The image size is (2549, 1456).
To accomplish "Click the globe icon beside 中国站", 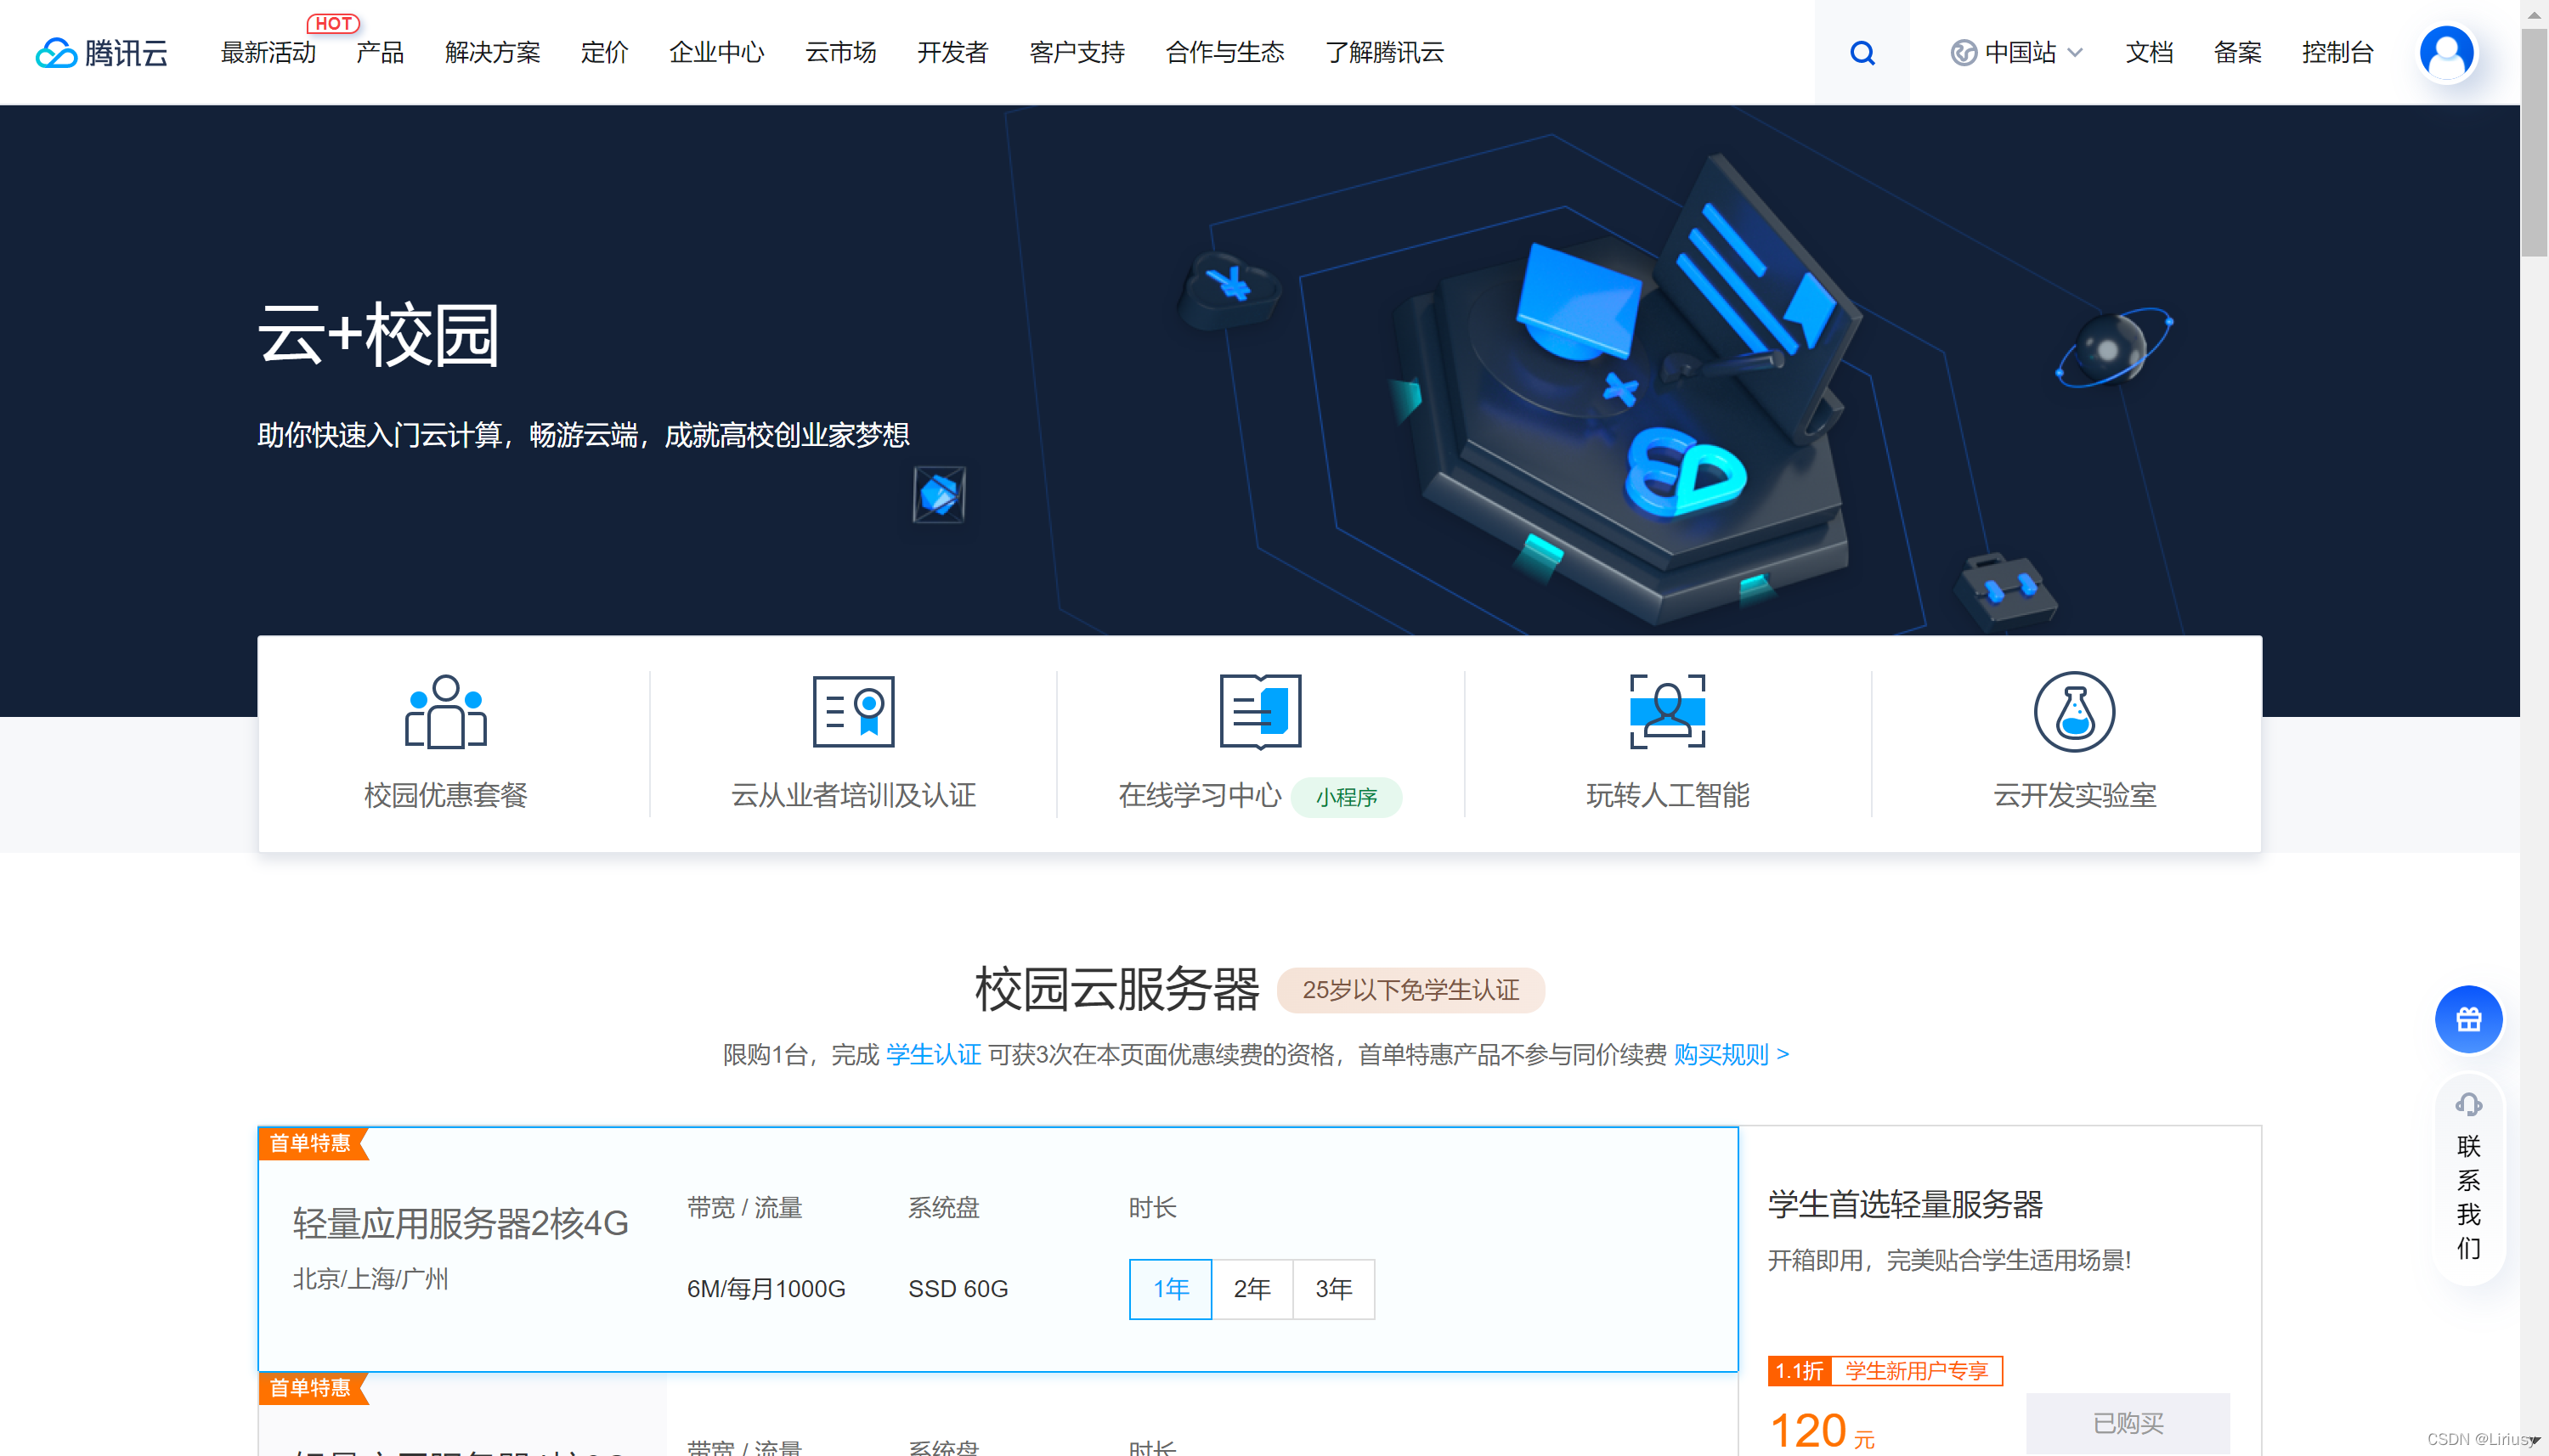I will pos(1963,52).
